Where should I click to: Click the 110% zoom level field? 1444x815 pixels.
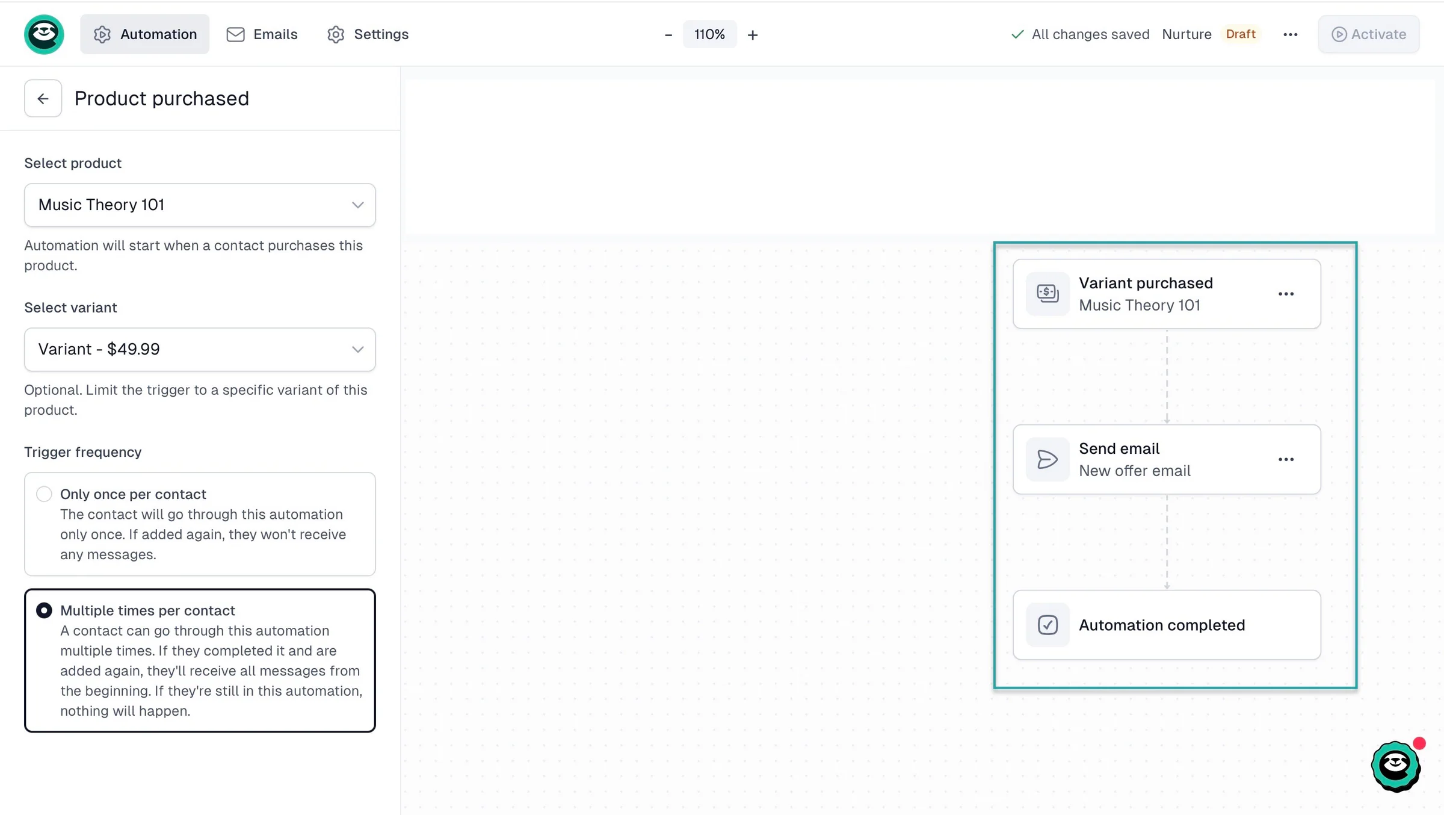tap(709, 34)
